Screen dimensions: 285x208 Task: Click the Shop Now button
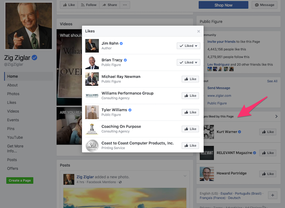(x=224, y=5)
